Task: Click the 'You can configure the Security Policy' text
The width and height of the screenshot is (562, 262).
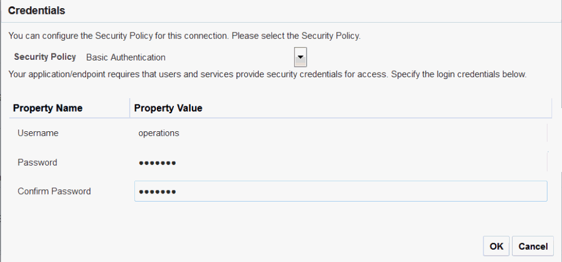Action: tap(184, 36)
